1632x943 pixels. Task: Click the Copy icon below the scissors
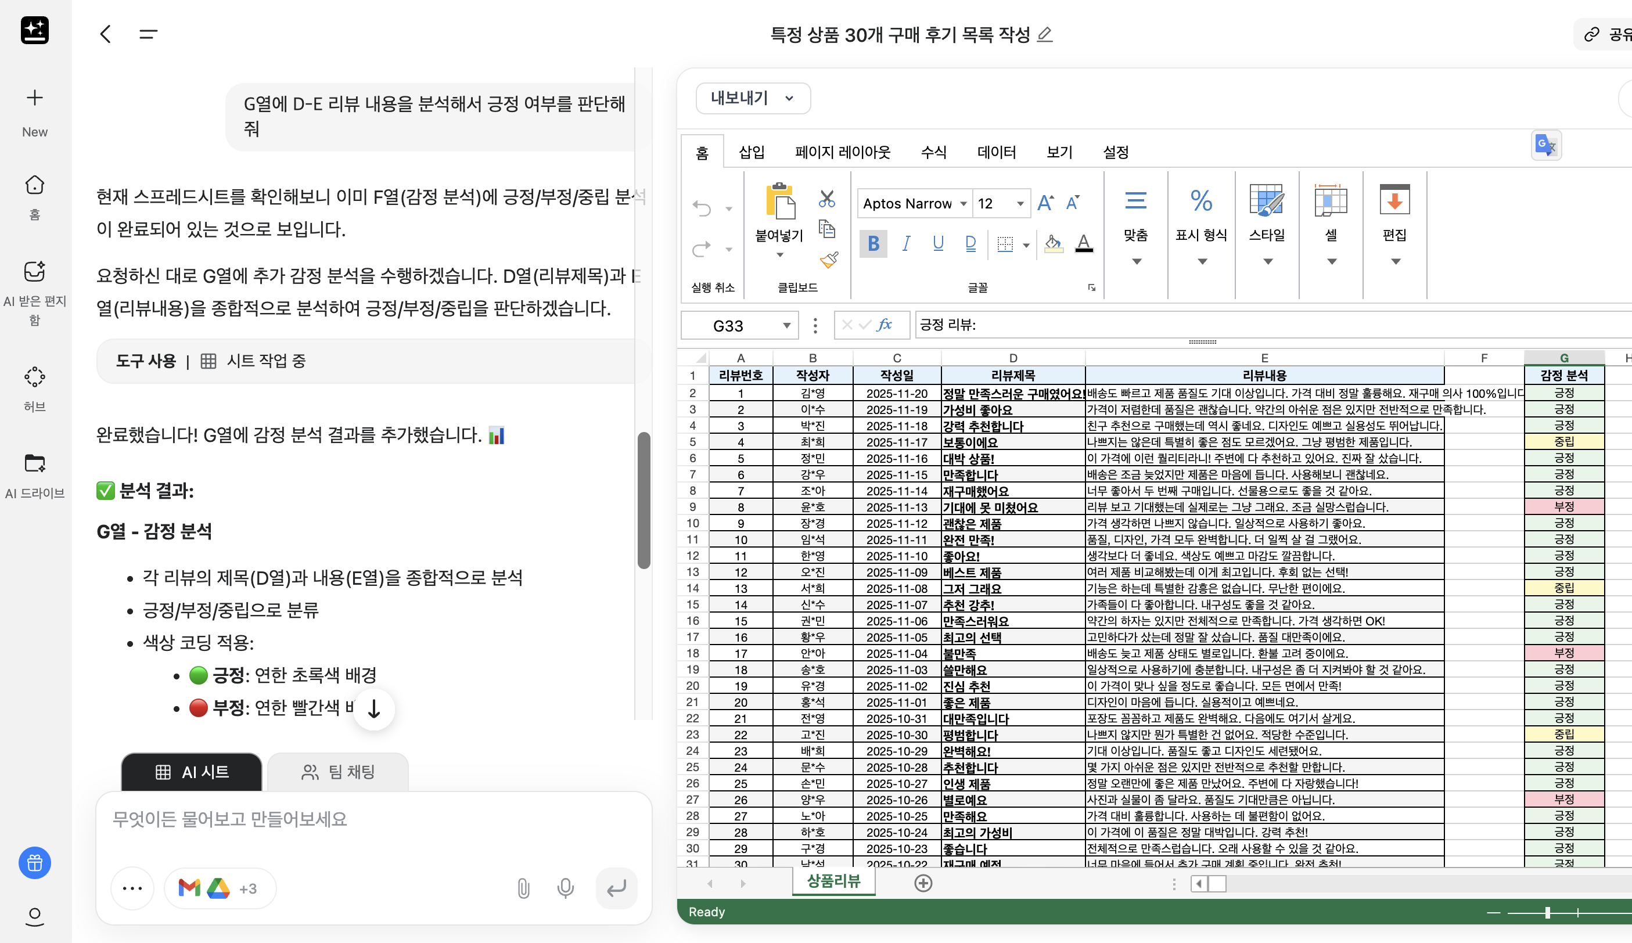click(828, 229)
